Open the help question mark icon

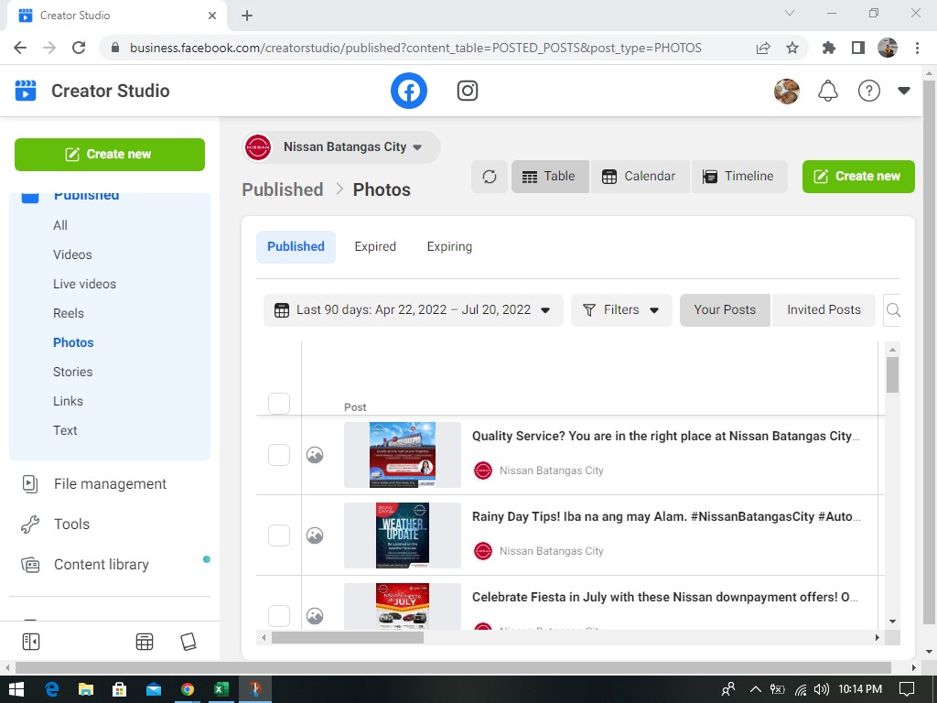869,91
